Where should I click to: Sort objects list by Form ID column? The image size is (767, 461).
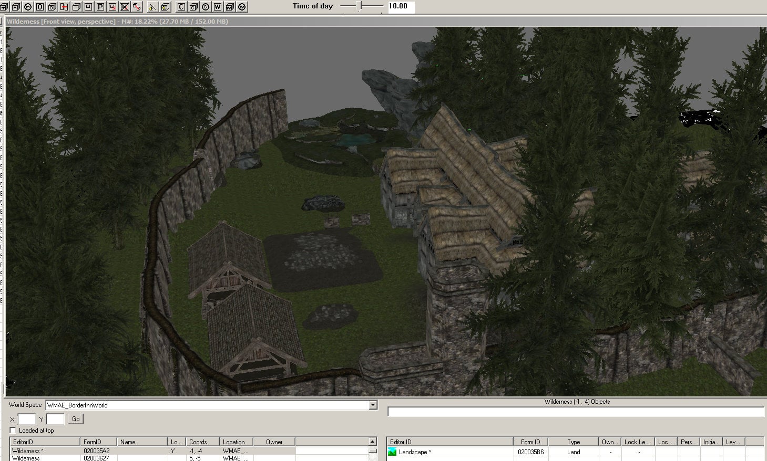pyautogui.click(x=530, y=442)
